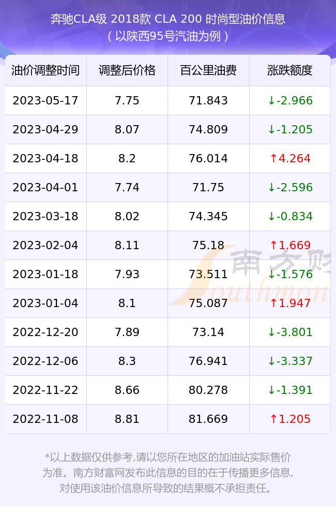Select the fuel cost 74.345
The width and height of the screenshot is (336, 517).
208,216
